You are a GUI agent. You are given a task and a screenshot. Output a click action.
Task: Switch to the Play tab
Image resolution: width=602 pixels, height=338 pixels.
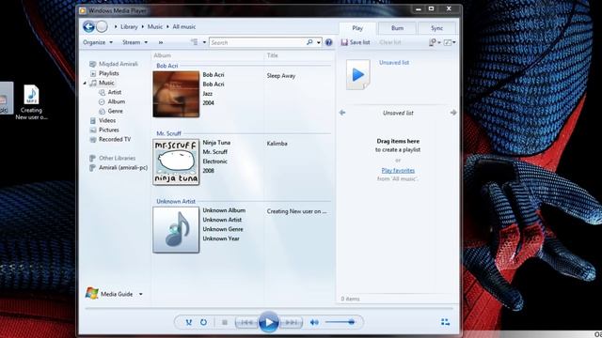click(x=357, y=28)
